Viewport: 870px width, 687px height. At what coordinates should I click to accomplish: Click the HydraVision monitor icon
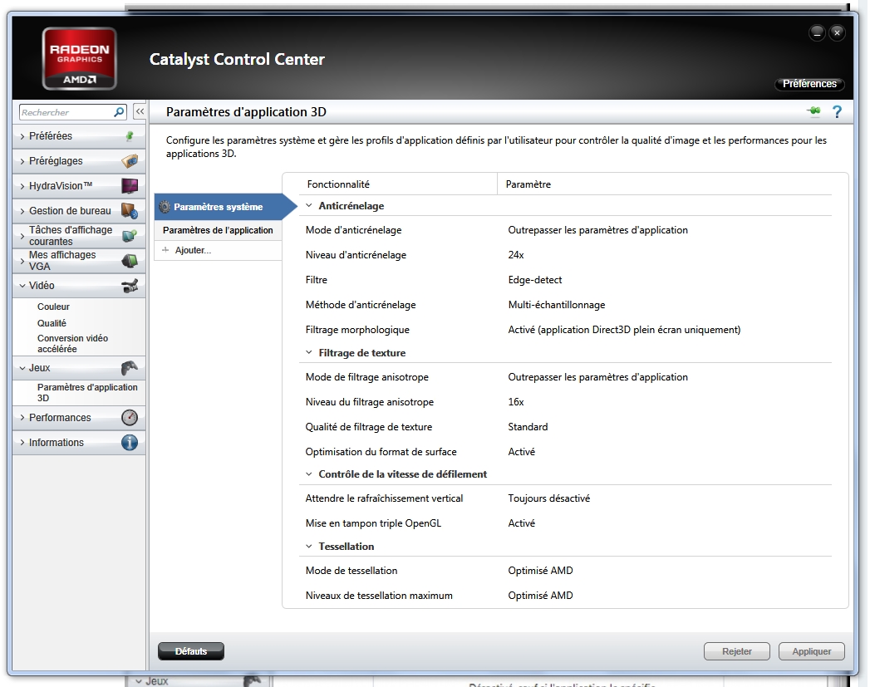[130, 186]
